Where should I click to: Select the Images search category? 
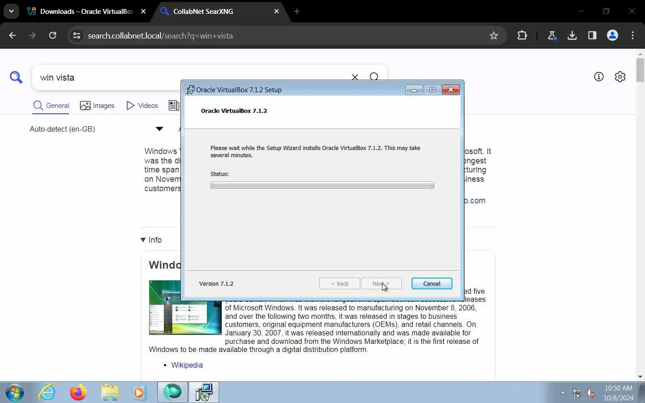click(x=97, y=106)
